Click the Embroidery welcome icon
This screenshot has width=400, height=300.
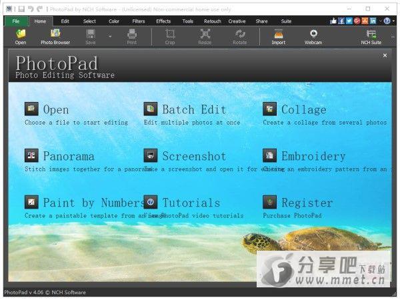[x=269, y=155]
